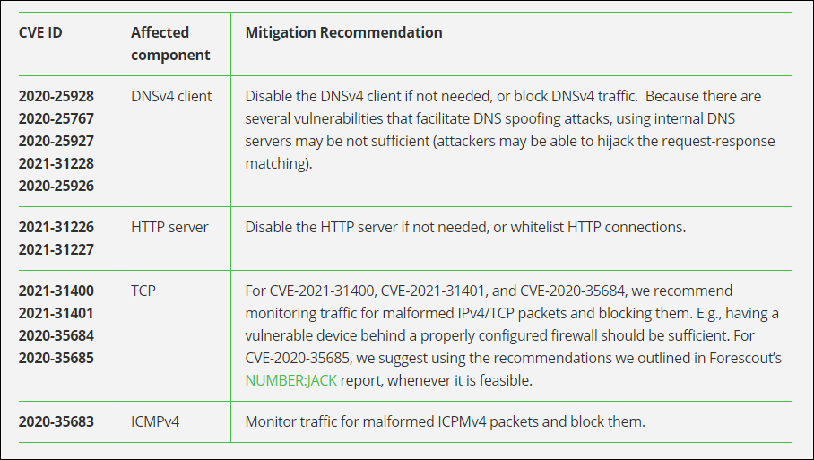Click CVE entry 2021-31227
The height and width of the screenshot is (460, 814).
click(x=56, y=249)
